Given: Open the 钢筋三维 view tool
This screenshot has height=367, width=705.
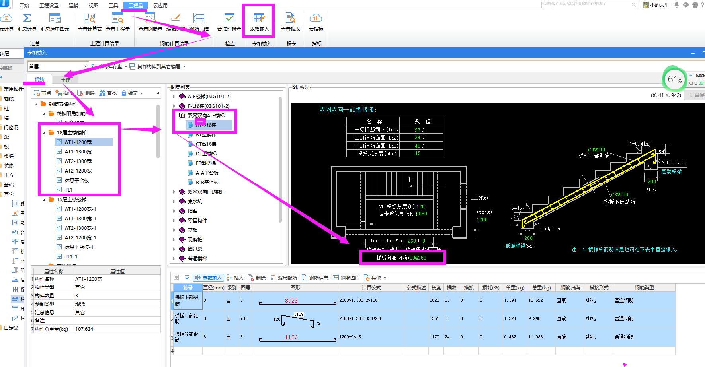Looking at the screenshot, I should pos(199,22).
